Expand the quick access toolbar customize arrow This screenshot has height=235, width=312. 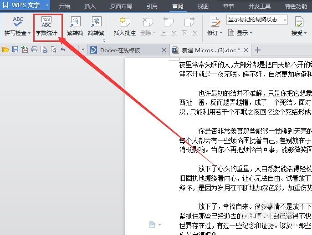[x=83, y=50]
